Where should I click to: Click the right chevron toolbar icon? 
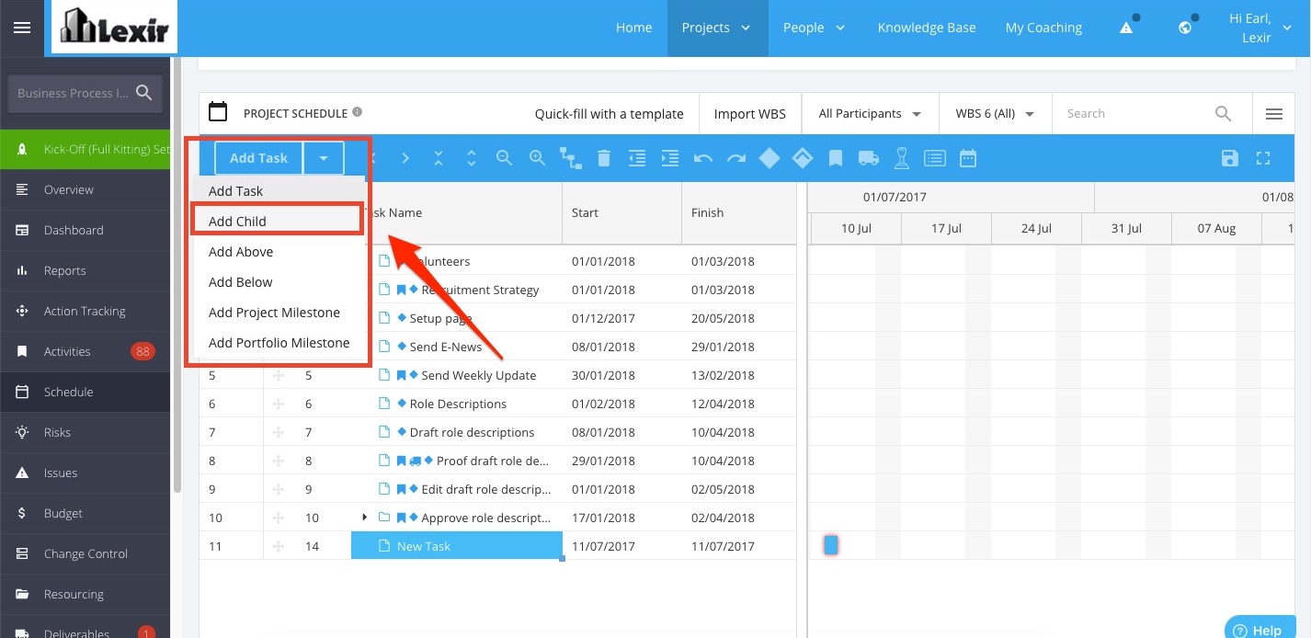[405, 158]
